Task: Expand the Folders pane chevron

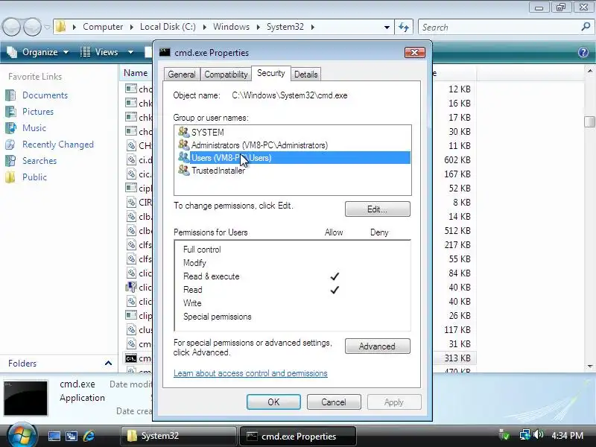Action: 108,363
